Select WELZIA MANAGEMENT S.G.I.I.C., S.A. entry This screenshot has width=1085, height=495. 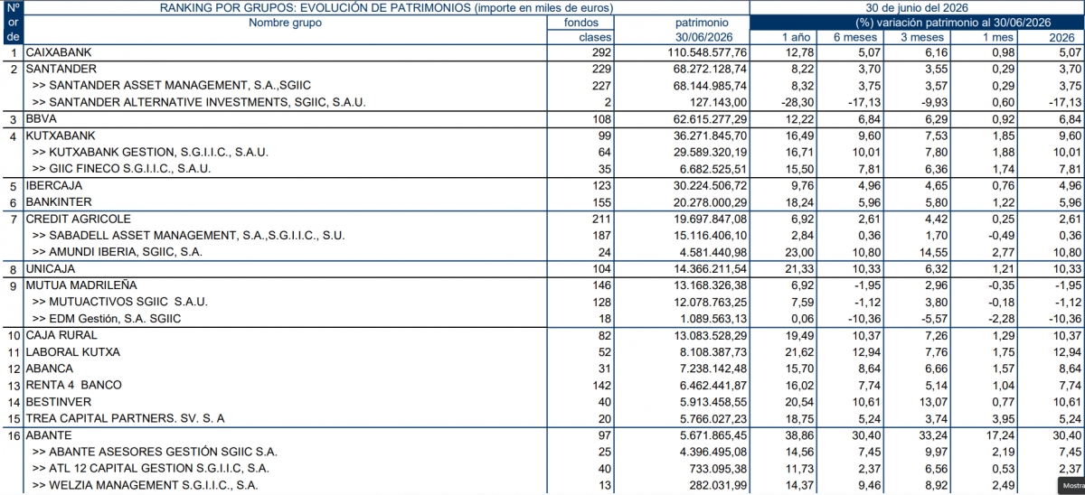145,485
